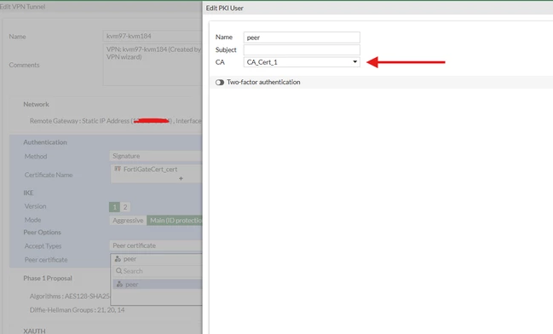Toggle Two-factor authentication switch

[220, 82]
